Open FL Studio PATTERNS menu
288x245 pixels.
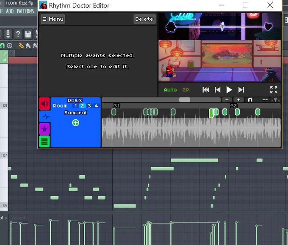[x=25, y=11]
